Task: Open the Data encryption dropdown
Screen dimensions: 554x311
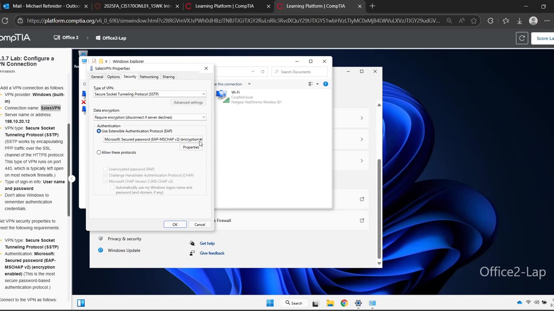Action: pyautogui.click(x=150, y=117)
